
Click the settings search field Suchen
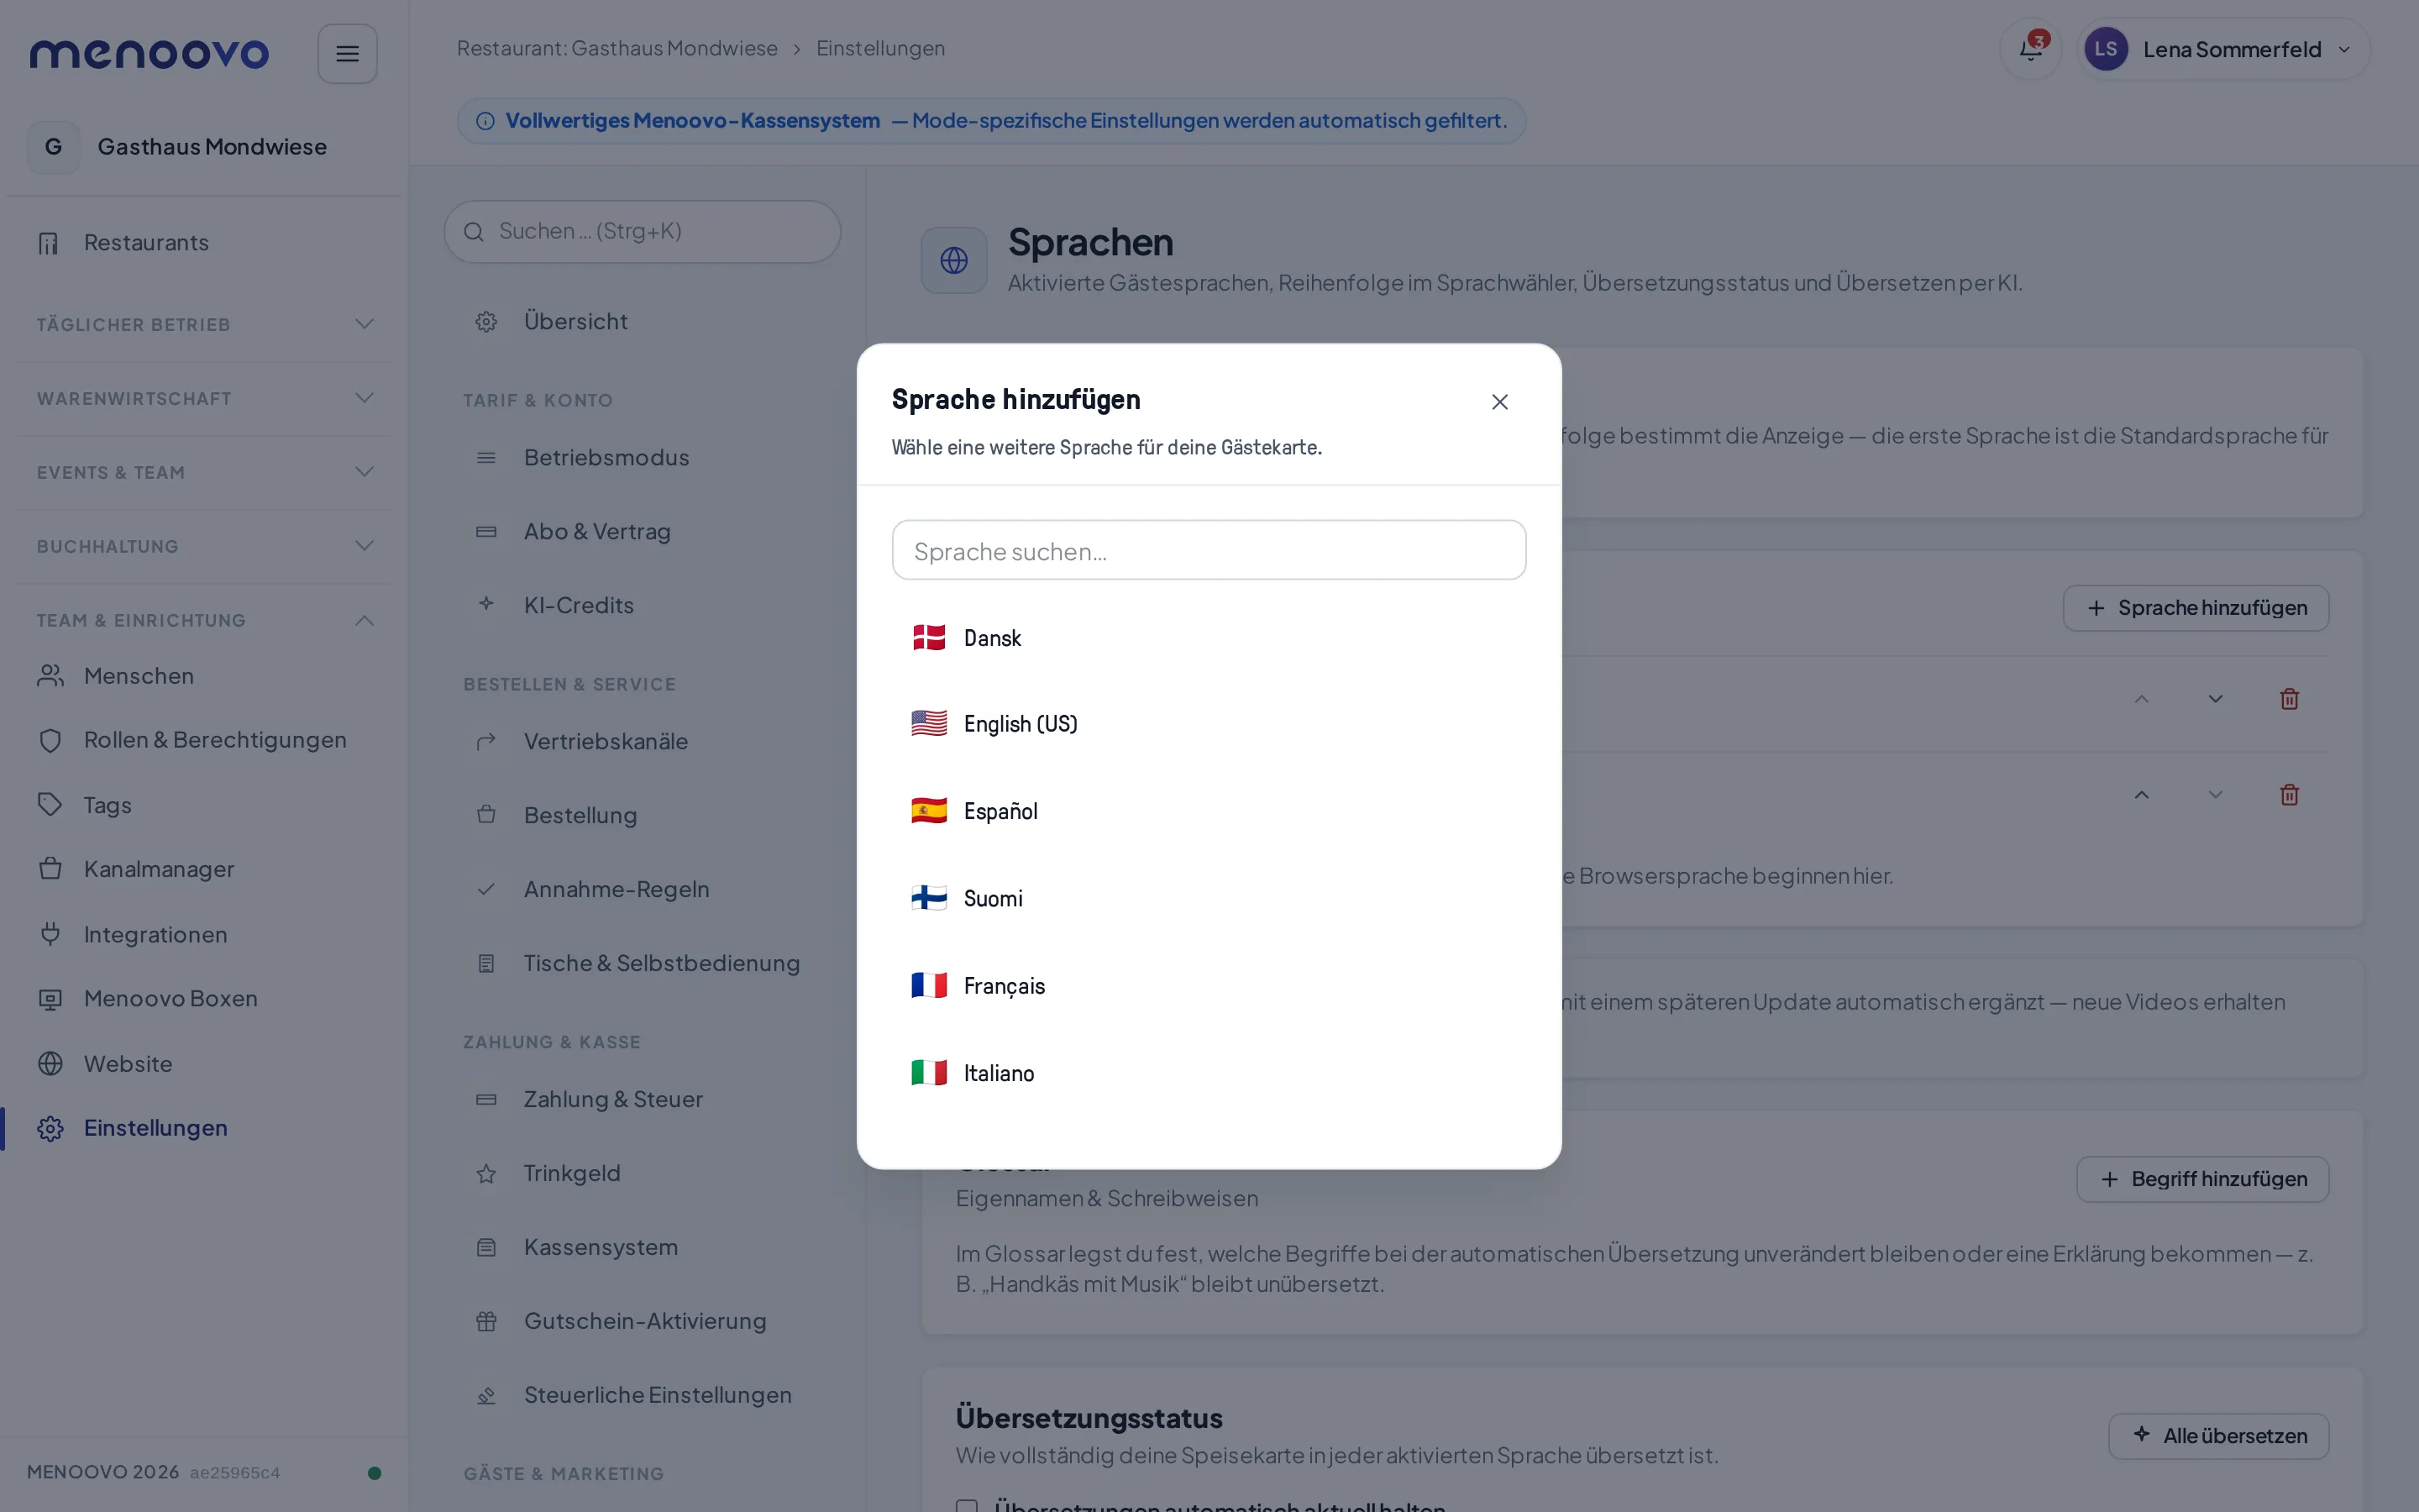point(642,231)
